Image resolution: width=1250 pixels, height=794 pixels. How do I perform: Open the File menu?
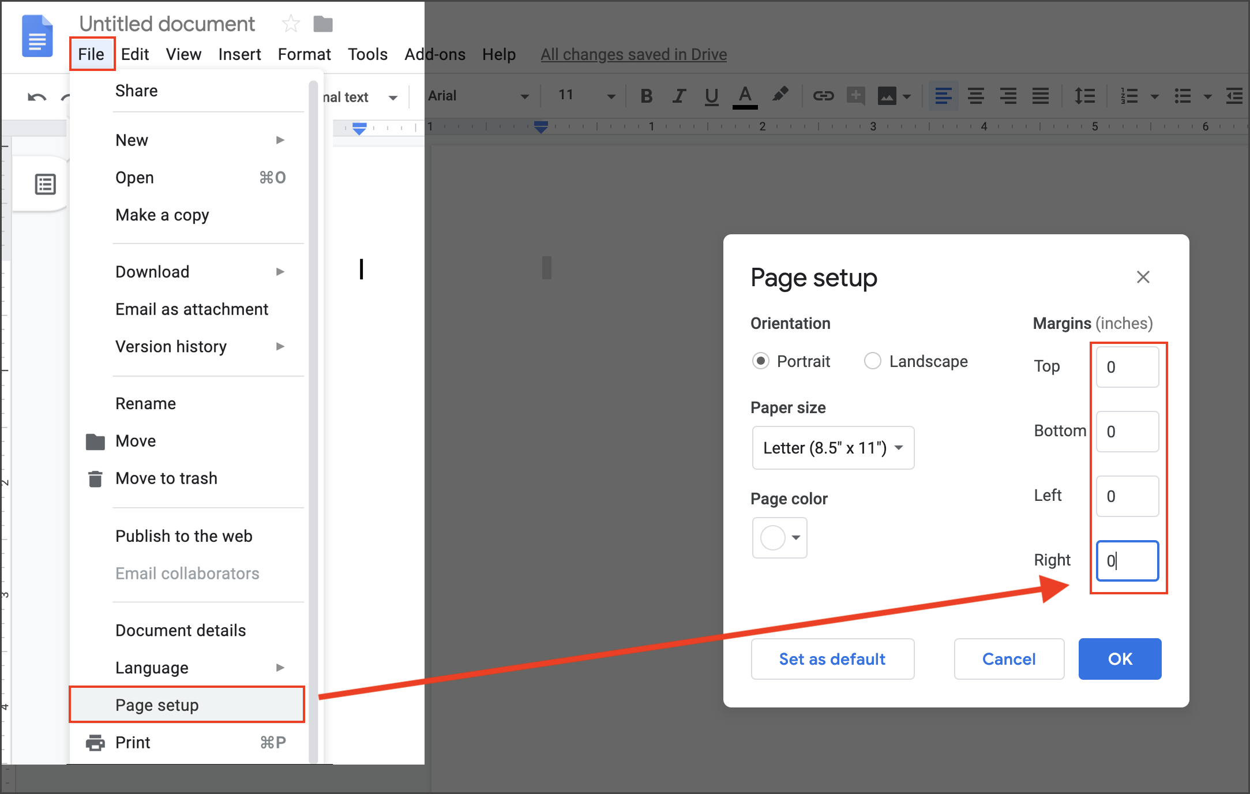[90, 54]
